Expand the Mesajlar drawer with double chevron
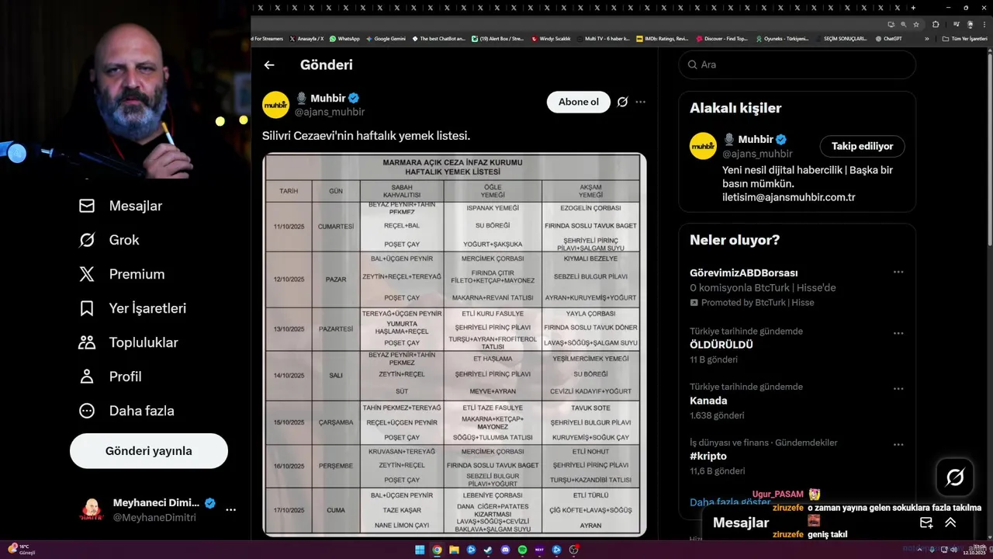993x559 pixels. point(950,523)
